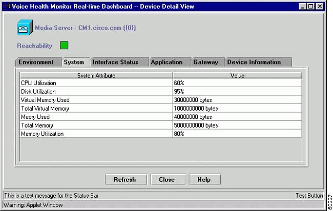The height and width of the screenshot is (211, 333).
Task: Click the Media Server telephone icon
Action: click(25, 27)
